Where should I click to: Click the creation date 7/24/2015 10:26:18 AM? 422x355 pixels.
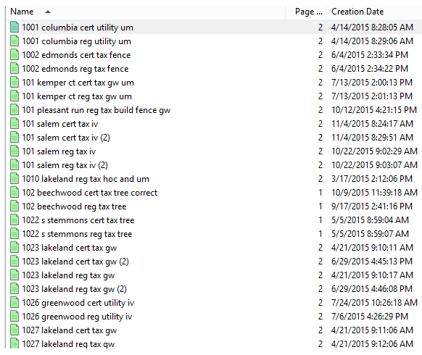[x=374, y=303]
